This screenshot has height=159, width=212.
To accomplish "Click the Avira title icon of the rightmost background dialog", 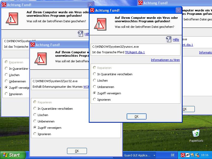I will [140, 3].
